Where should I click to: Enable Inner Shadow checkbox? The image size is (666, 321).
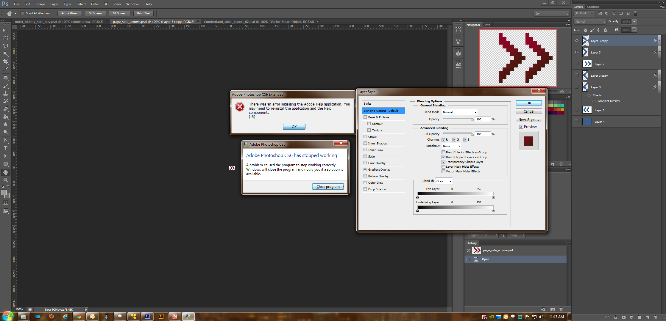365,143
